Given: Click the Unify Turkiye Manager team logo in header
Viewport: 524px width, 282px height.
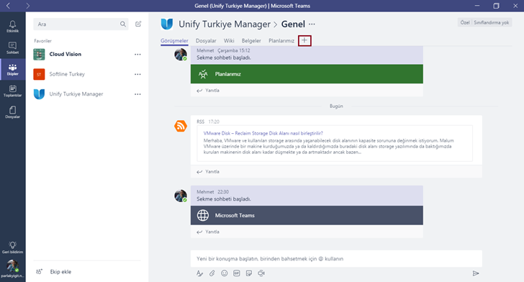Looking at the screenshot, I should click(167, 24).
